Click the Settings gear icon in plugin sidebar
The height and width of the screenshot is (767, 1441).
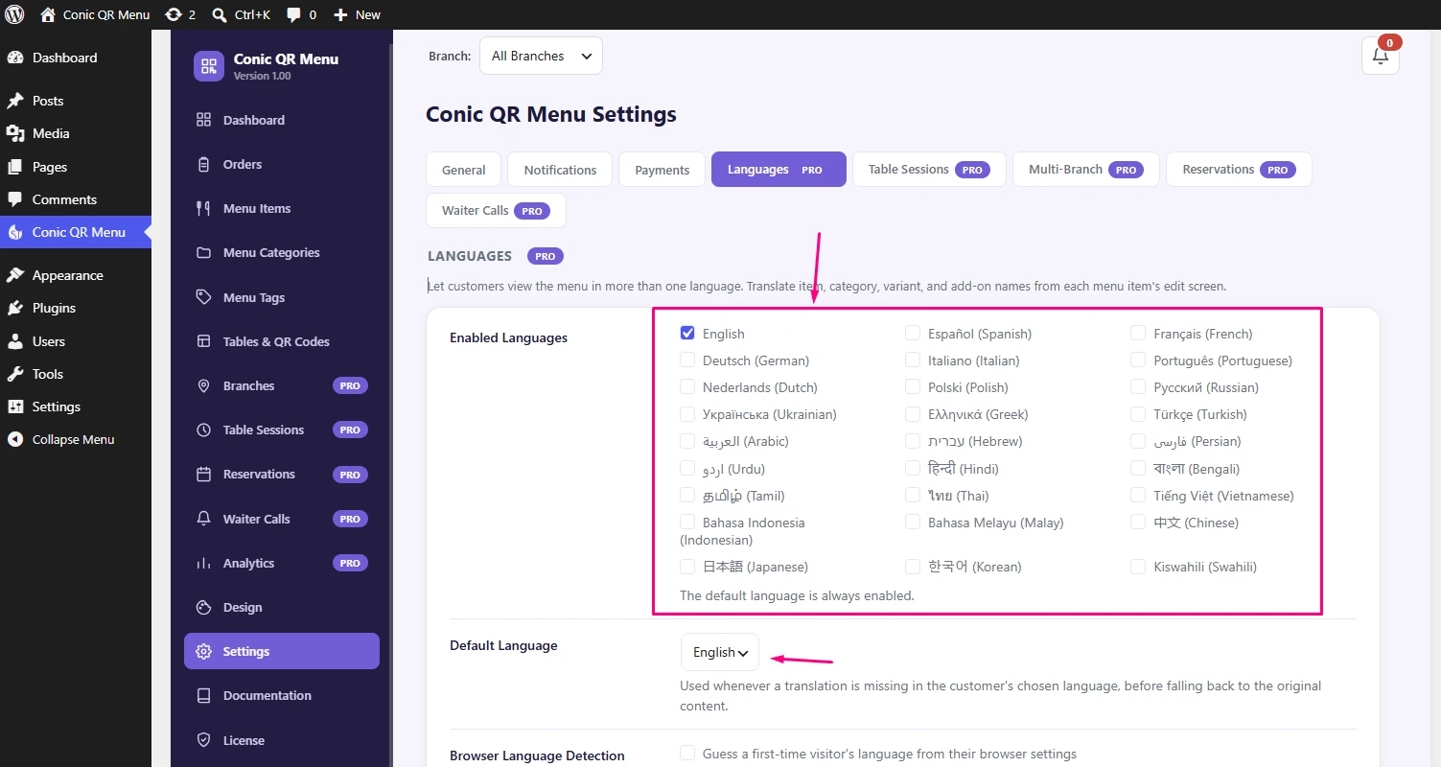(203, 651)
